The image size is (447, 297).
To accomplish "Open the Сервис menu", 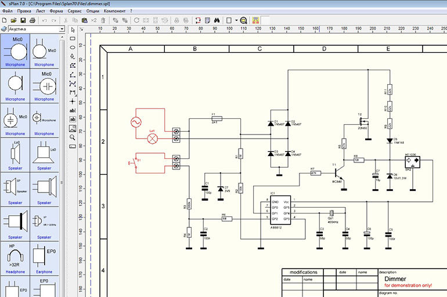I will (74, 11).
